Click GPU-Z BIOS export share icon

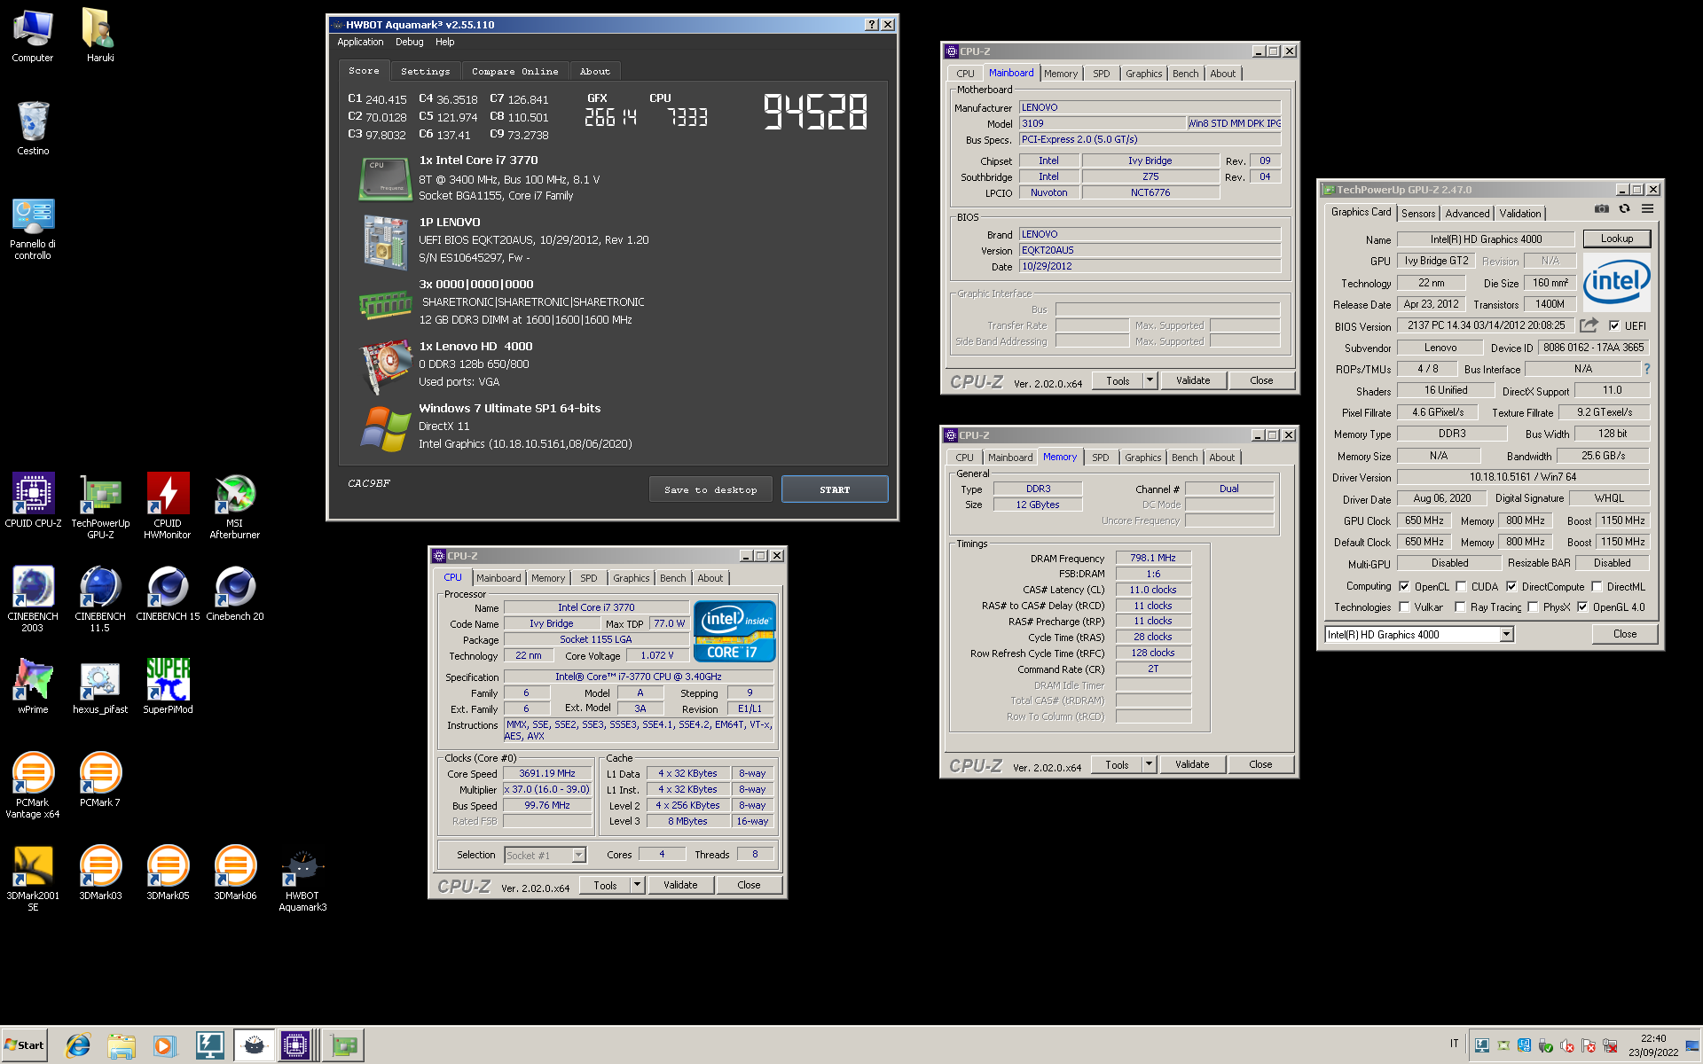point(1589,325)
